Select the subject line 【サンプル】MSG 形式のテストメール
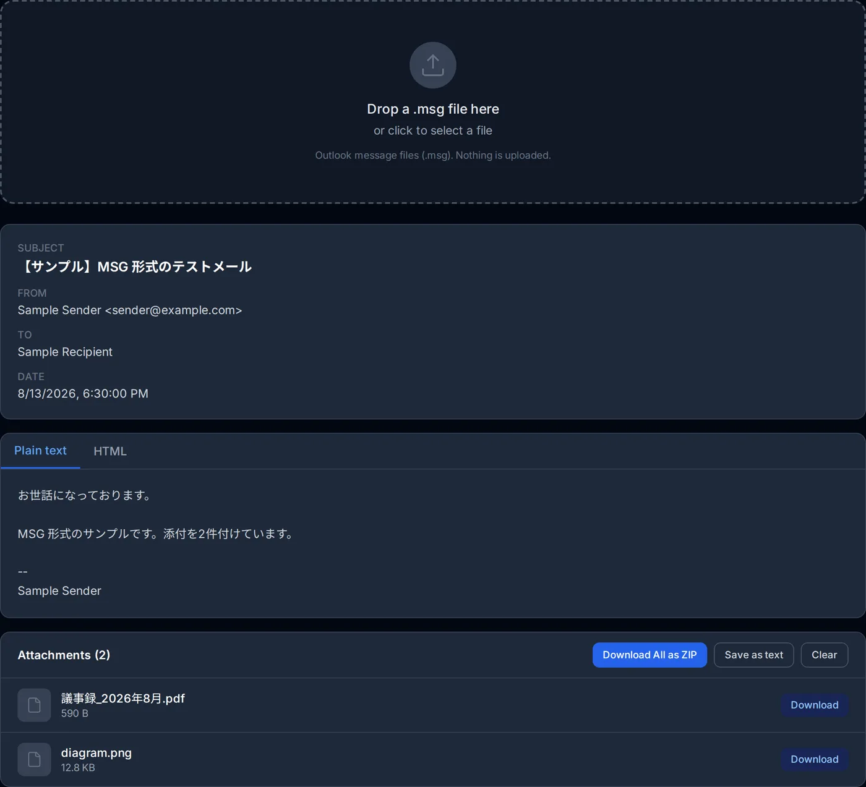The image size is (866, 787). coord(135,266)
